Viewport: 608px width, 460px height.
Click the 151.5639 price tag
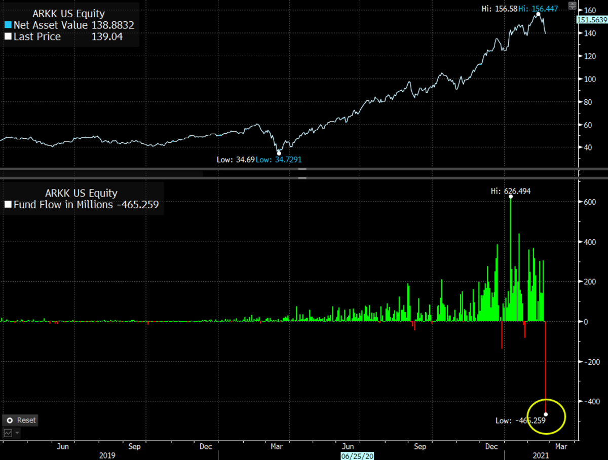click(x=592, y=19)
